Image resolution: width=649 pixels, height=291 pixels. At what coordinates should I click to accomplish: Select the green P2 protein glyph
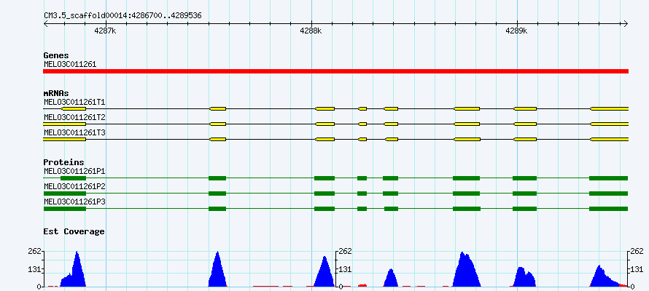click(x=335, y=194)
